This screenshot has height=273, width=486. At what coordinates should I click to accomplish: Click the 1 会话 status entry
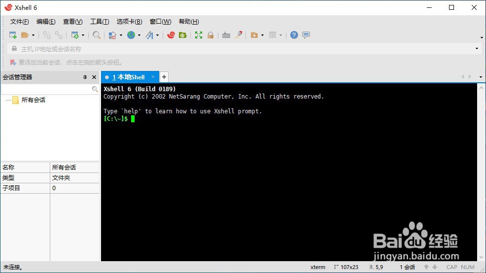pos(407,267)
